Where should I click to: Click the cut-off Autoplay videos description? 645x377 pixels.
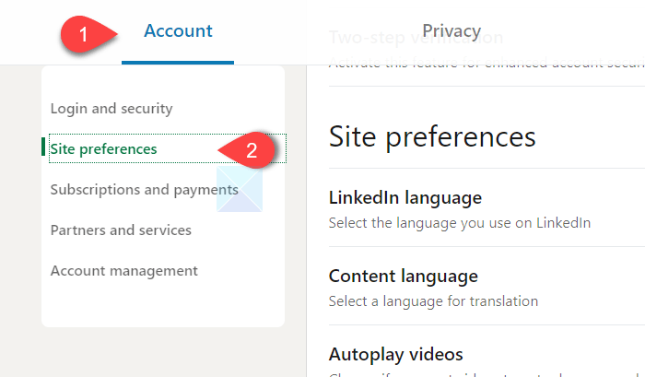click(x=461, y=373)
